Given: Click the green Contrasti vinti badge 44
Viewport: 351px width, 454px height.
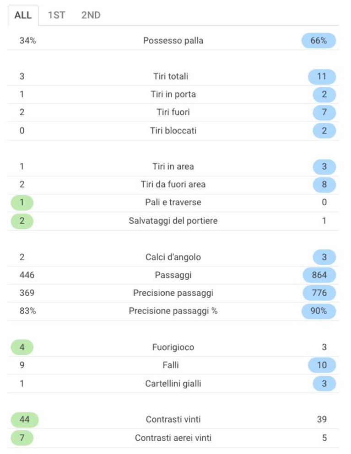Looking at the screenshot, I should point(25,420).
